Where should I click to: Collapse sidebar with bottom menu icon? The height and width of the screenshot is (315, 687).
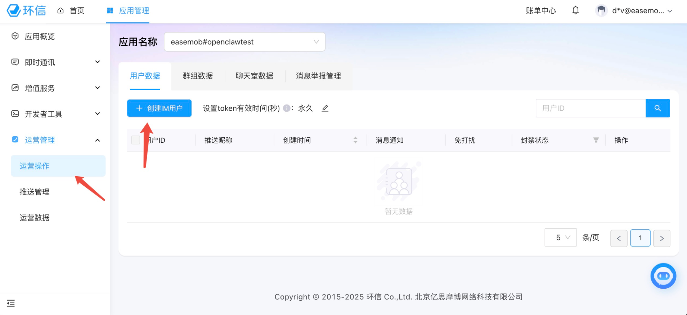point(11,303)
